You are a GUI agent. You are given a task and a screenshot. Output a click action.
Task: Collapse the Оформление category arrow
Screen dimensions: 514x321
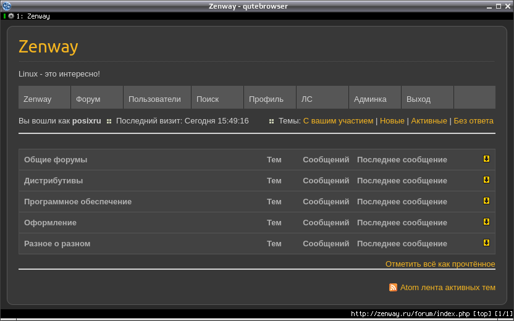486,222
